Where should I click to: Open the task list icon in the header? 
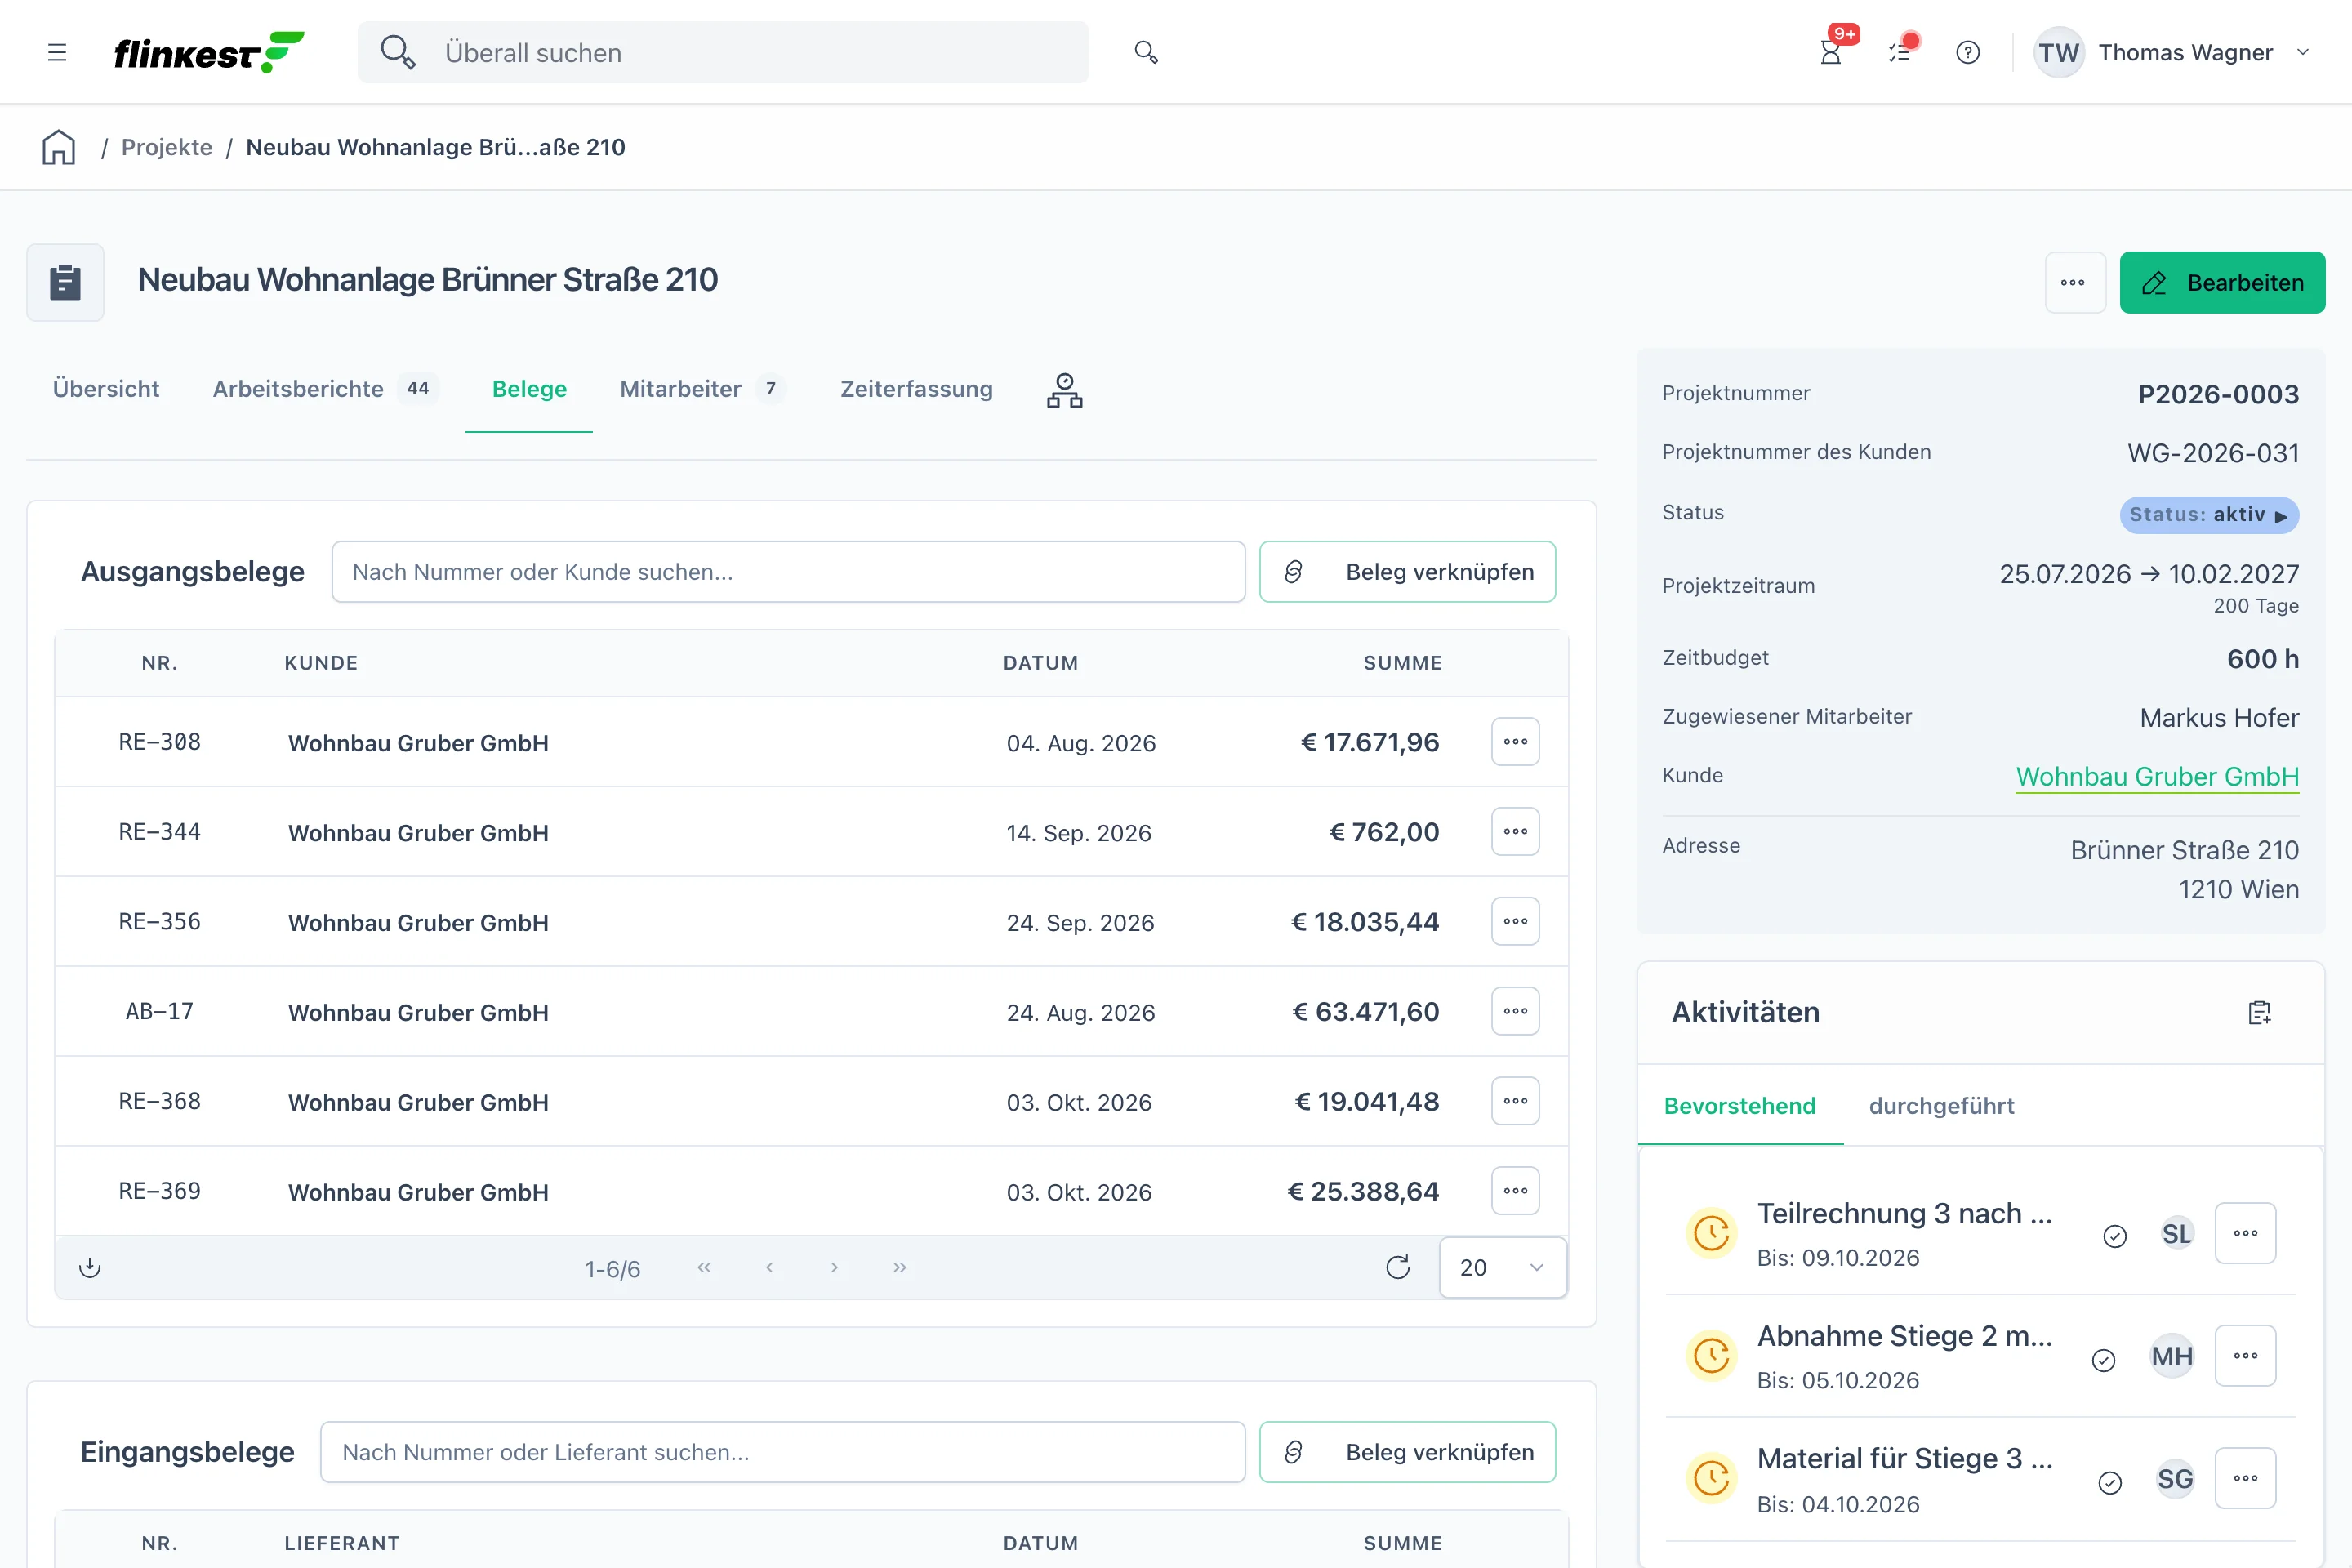1900,52
